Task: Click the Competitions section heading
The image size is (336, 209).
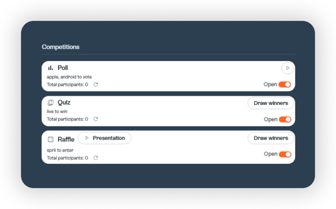Action: tap(61, 47)
